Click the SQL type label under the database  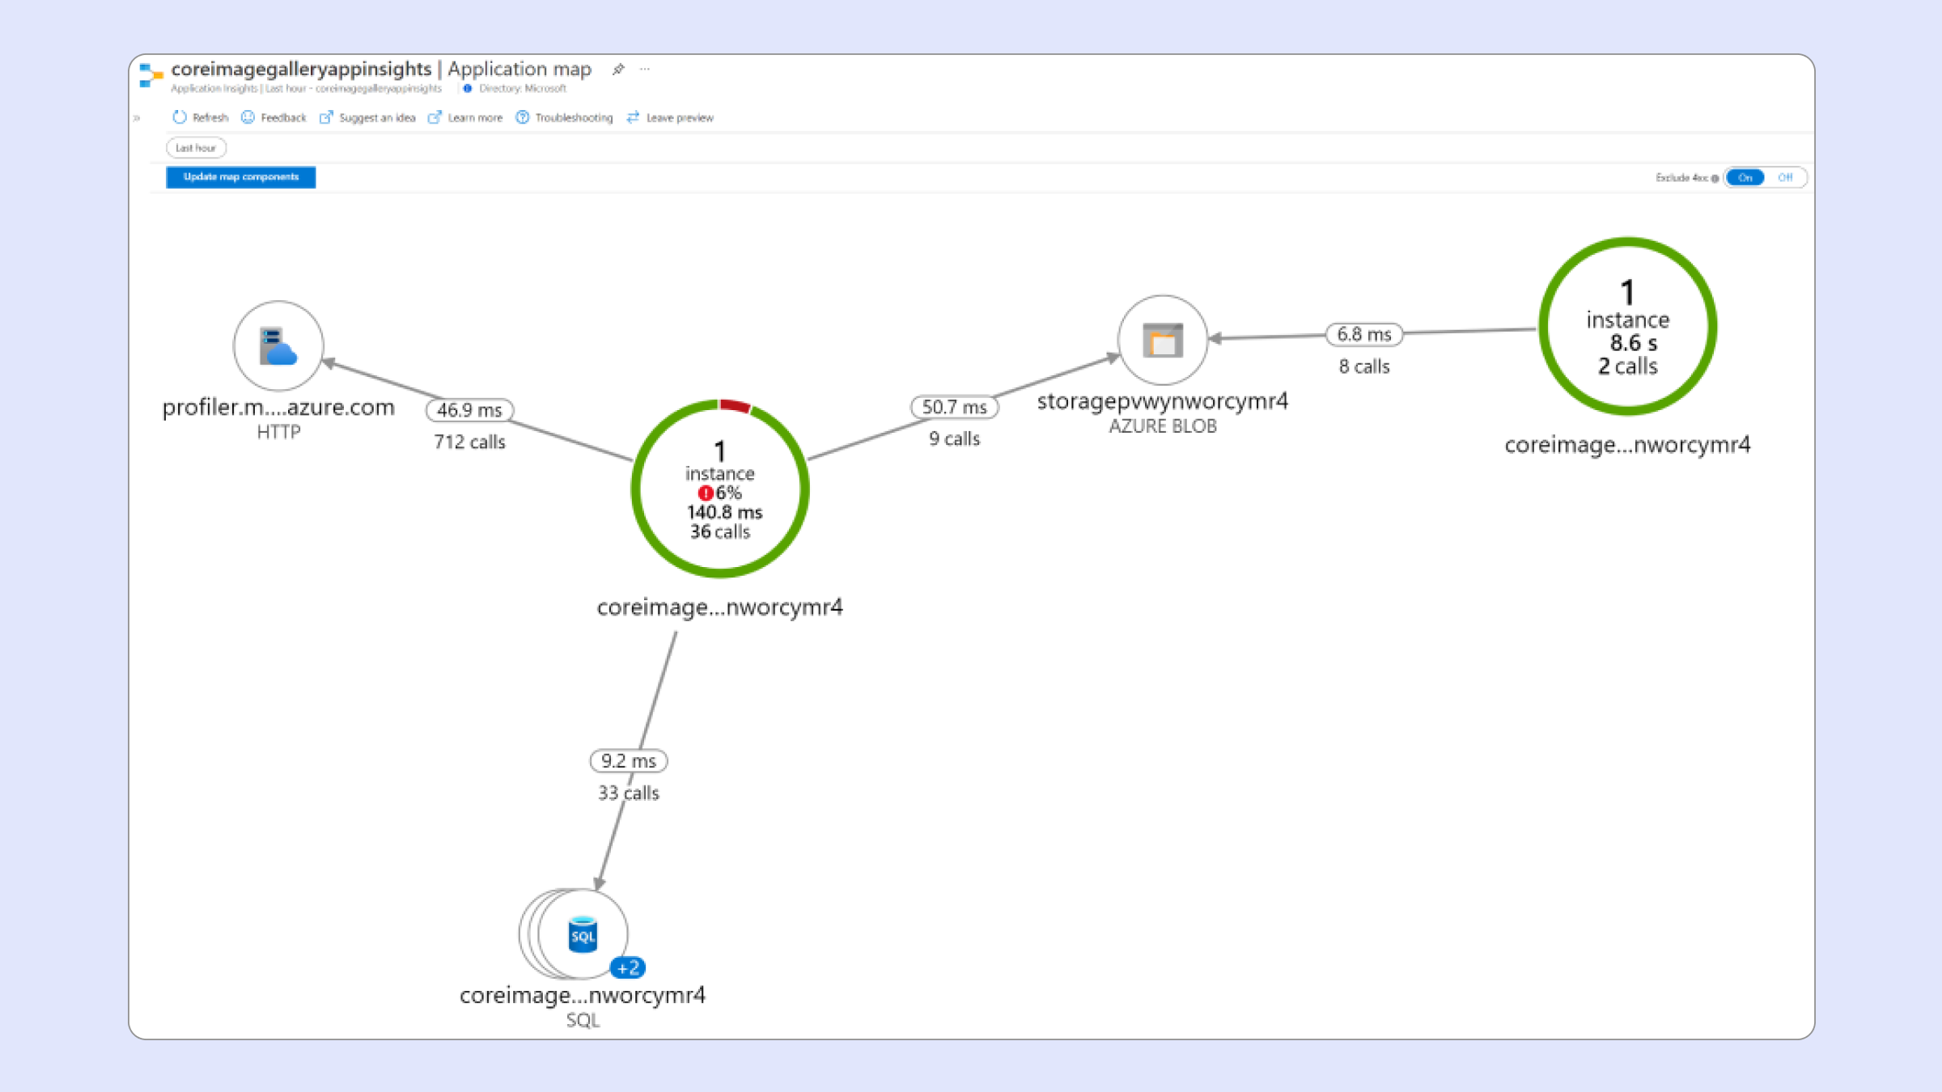pyautogui.click(x=583, y=1021)
